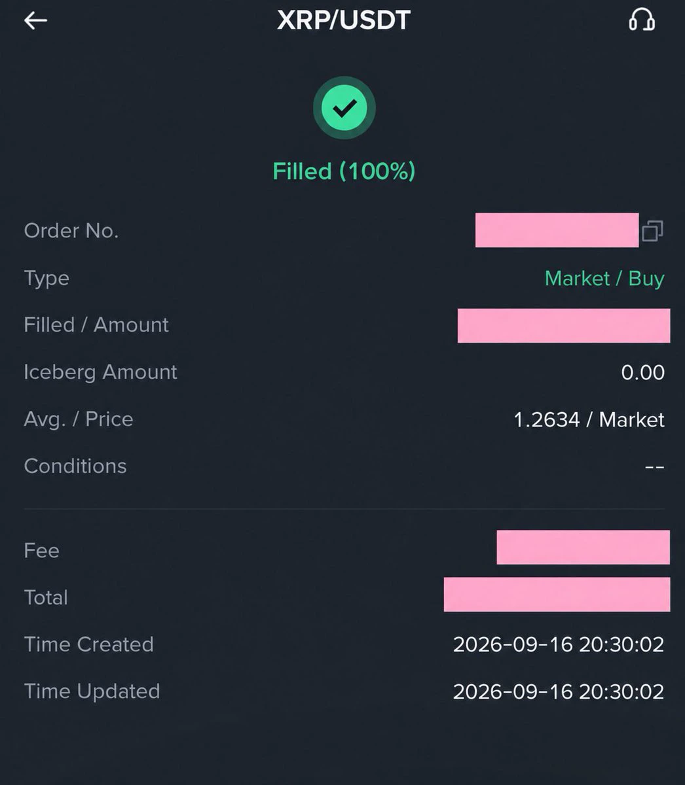The width and height of the screenshot is (685, 785).
Task: Go back using the left arrow
Action: 35,21
